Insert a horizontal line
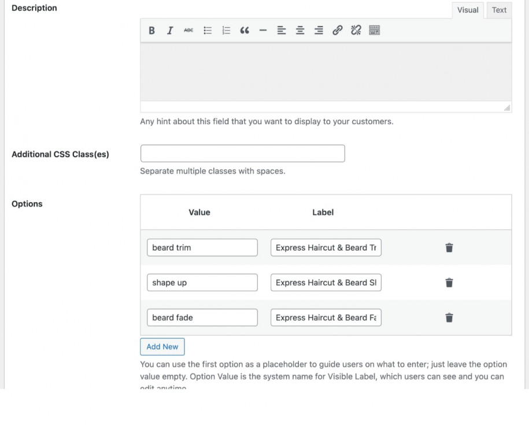 [x=263, y=30]
